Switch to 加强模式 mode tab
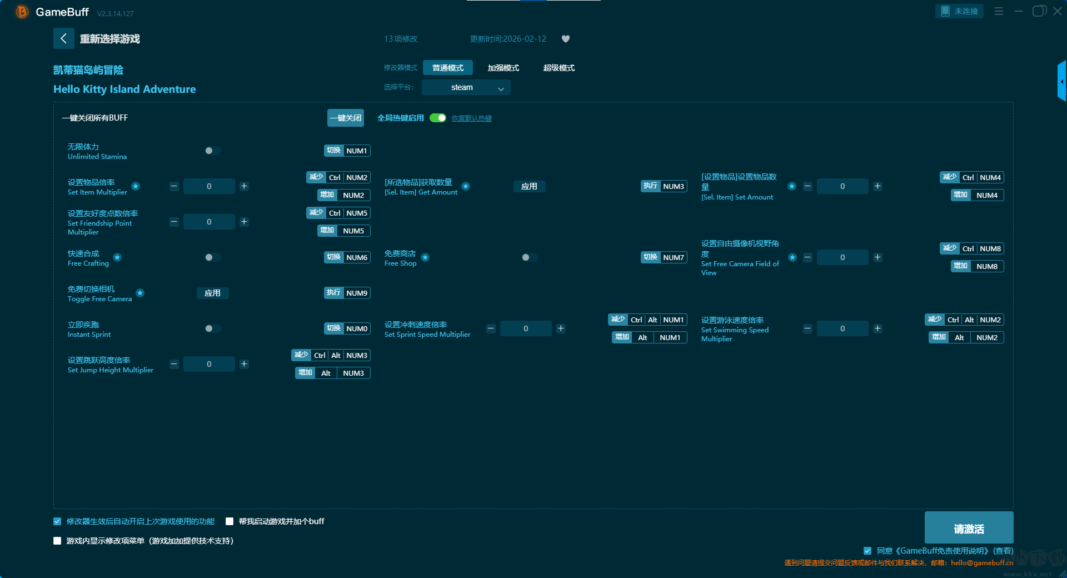Viewport: 1067px width, 578px height. (503, 68)
